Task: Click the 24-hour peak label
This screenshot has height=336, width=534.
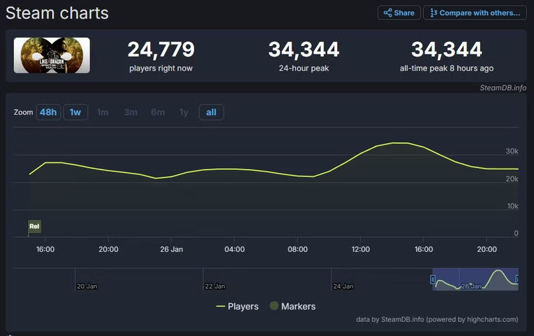Action: point(304,68)
